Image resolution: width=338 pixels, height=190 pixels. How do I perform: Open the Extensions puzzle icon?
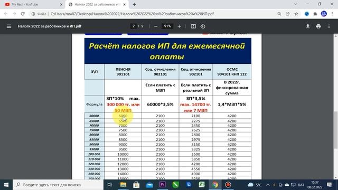pos(315,14)
